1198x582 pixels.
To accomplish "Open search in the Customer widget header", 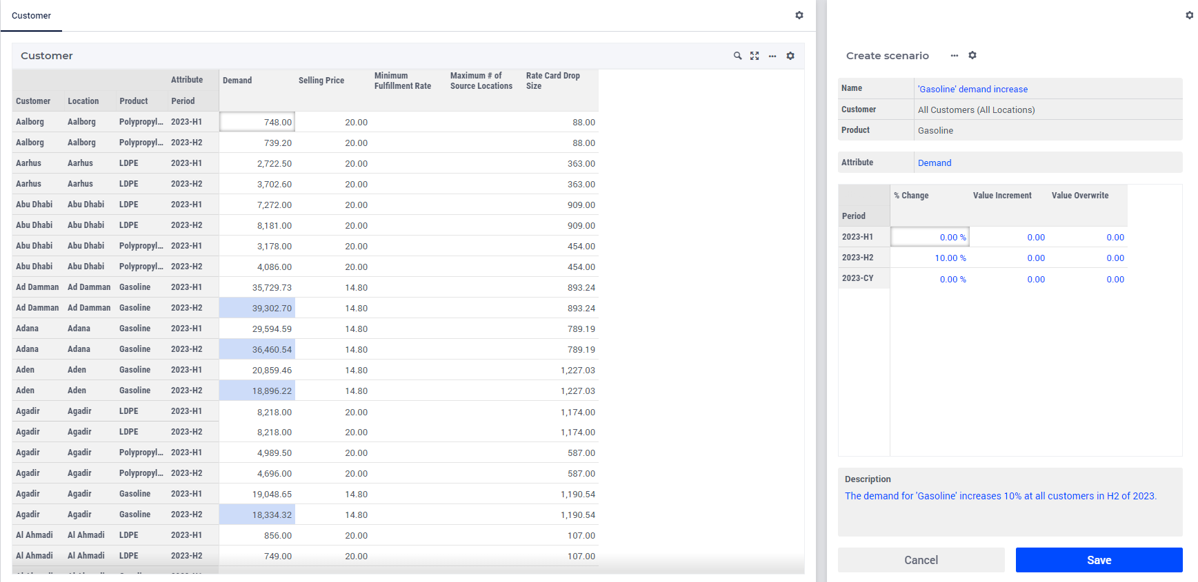I will coord(737,56).
